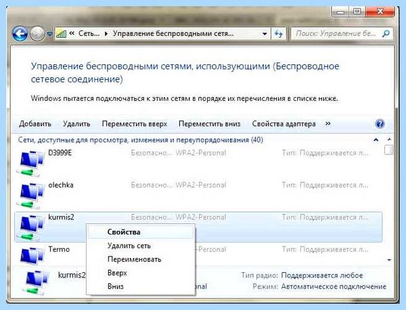Click breadcrumb "Управление беспроводными сетя..."
This screenshot has height=310, width=406.
click(173, 33)
